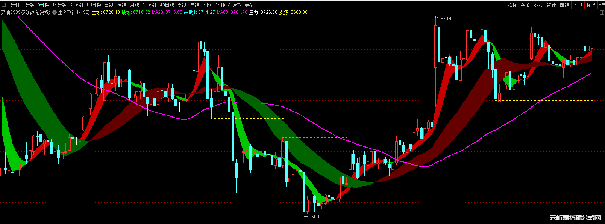Switch to 季线 quarterly chart

182,5
